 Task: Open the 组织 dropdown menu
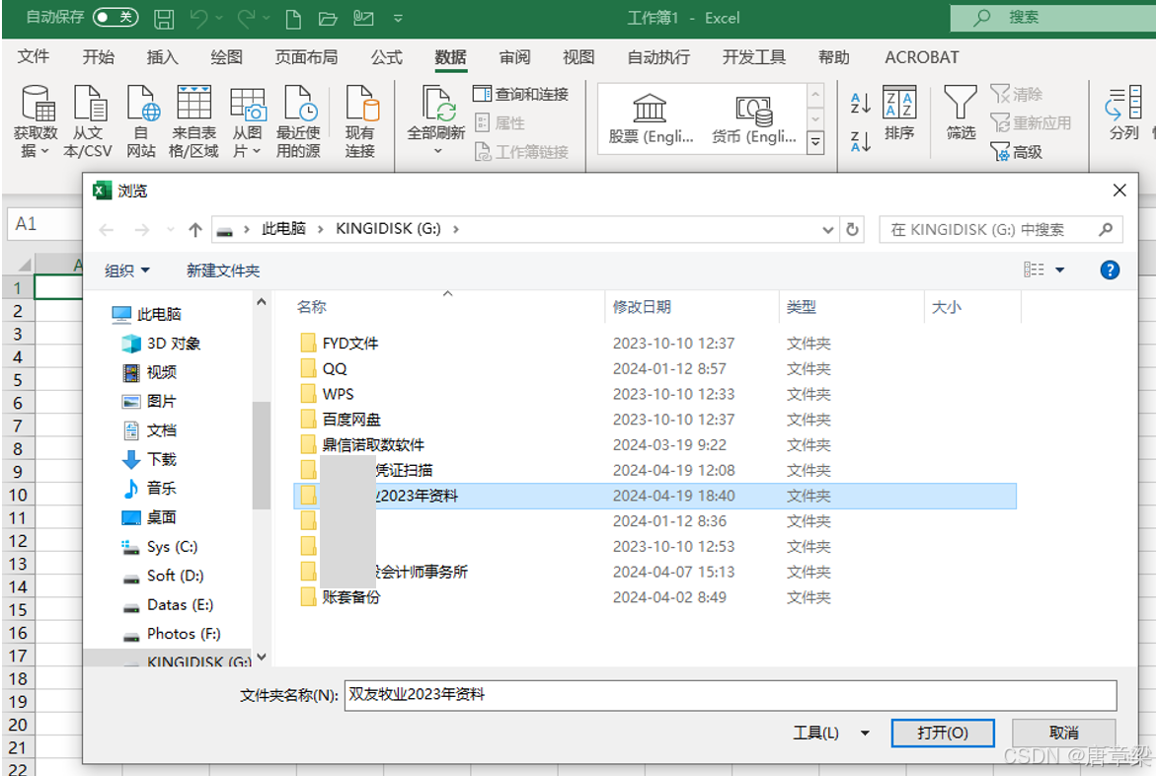click(x=126, y=271)
